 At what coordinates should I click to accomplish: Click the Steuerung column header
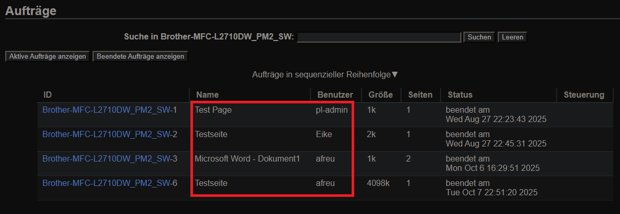(x=584, y=95)
